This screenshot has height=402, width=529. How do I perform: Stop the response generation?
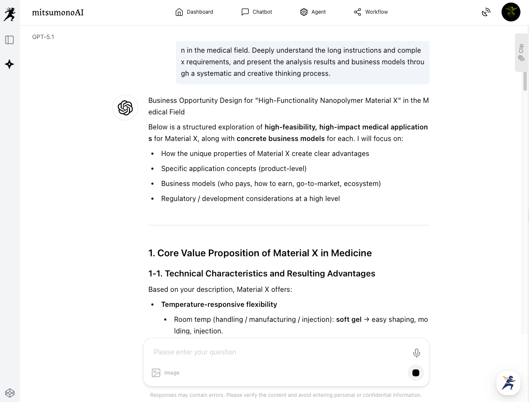coord(415,373)
